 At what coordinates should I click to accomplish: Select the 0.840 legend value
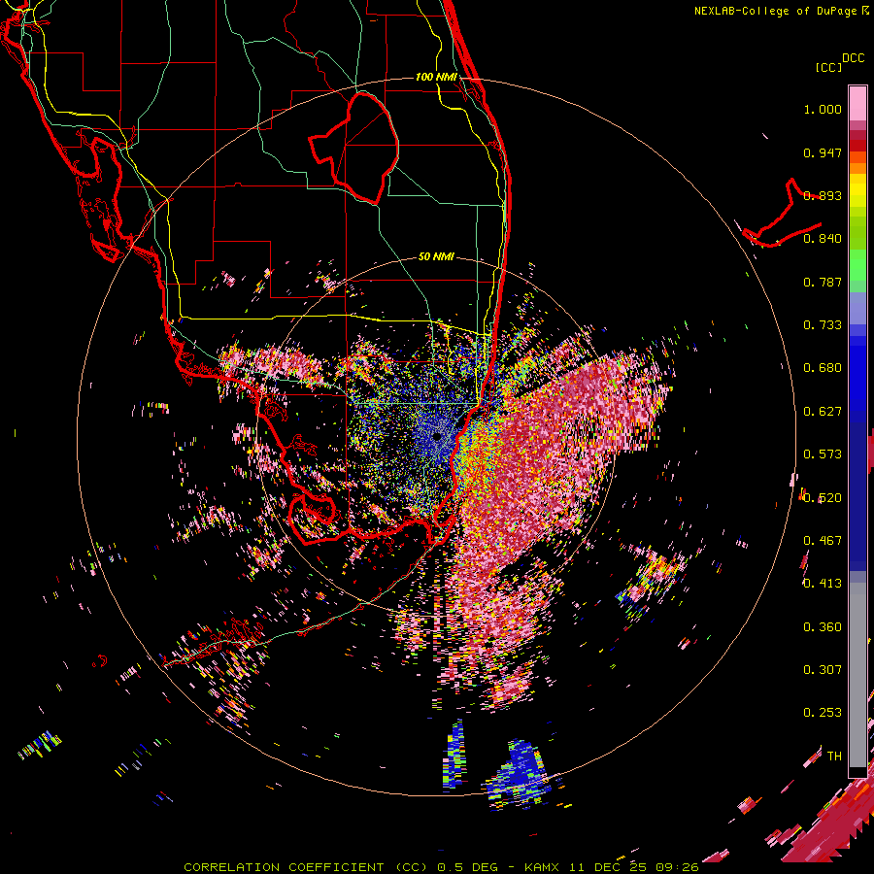tap(823, 239)
